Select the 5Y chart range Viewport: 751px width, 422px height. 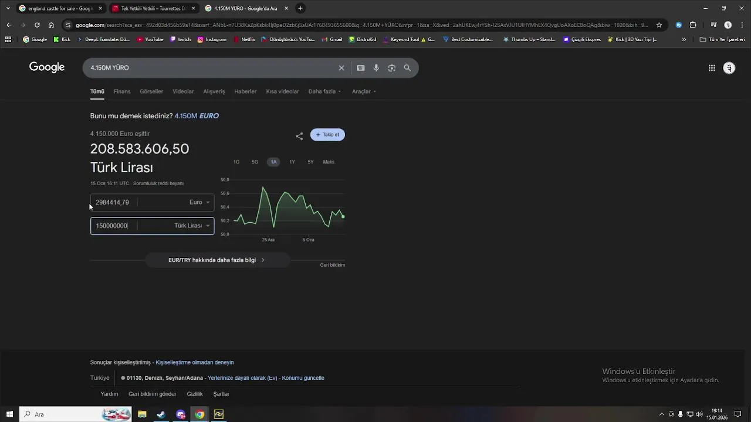point(310,162)
